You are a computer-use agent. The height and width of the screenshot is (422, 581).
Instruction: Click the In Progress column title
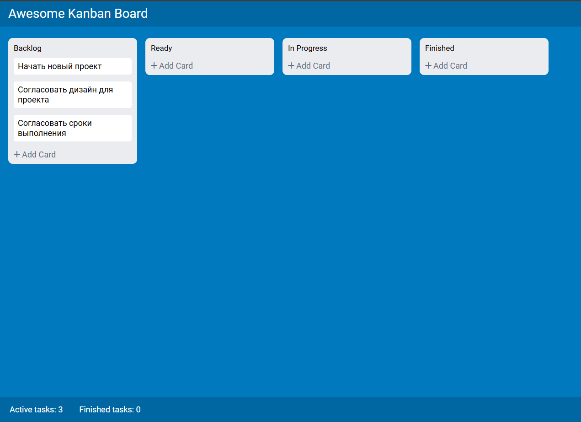(x=307, y=48)
